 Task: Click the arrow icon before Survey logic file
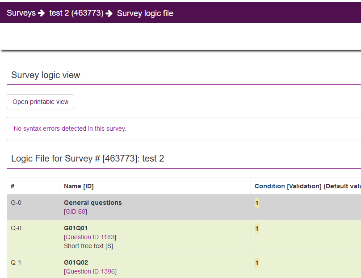(x=109, y=13)
